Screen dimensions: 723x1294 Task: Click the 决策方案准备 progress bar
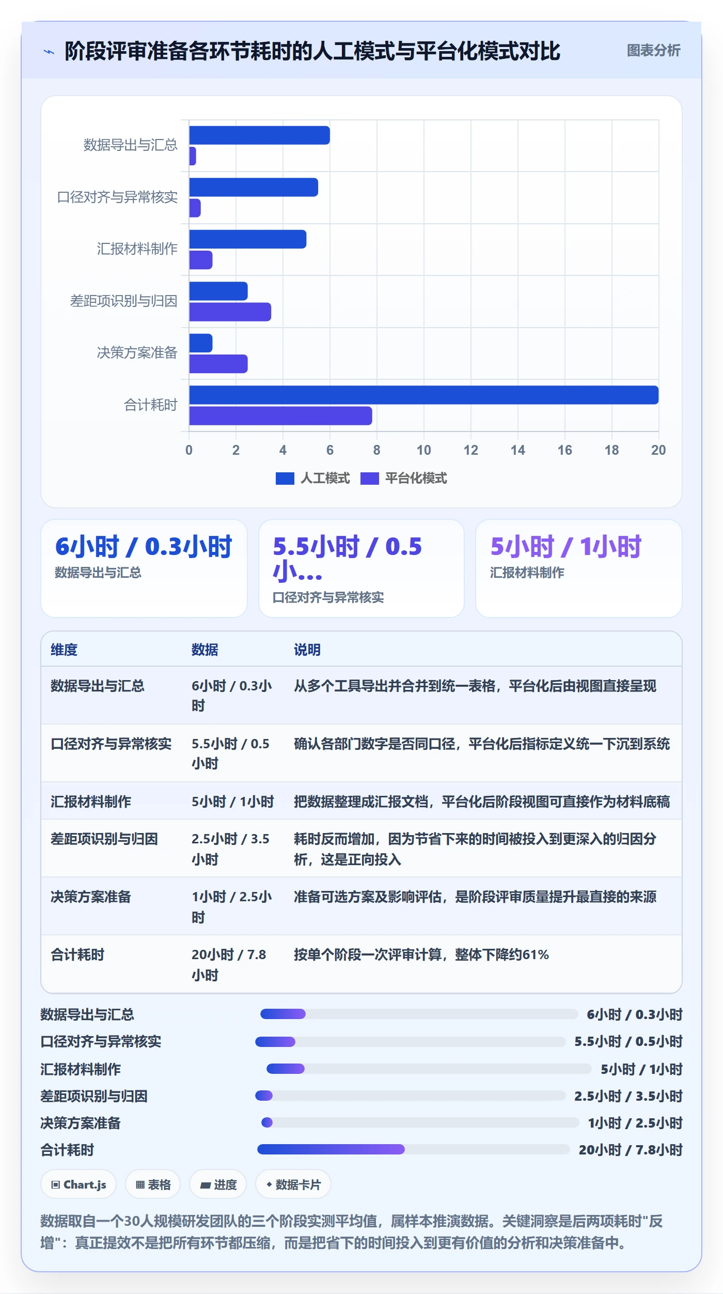pos(420,1122)
